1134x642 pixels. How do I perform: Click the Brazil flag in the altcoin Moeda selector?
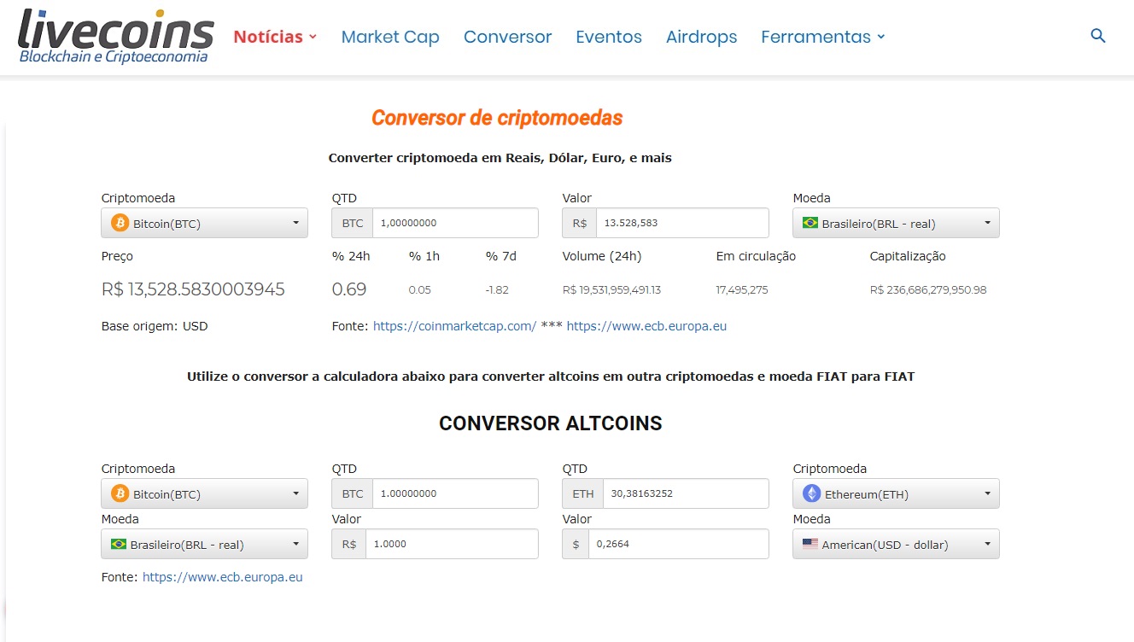coord(119,545)
